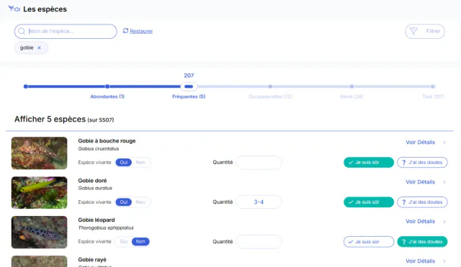The width and height of the screenshot is (461, 267).
Task: Focus the Nom de l'espèce search field
Action: (66, 31)
